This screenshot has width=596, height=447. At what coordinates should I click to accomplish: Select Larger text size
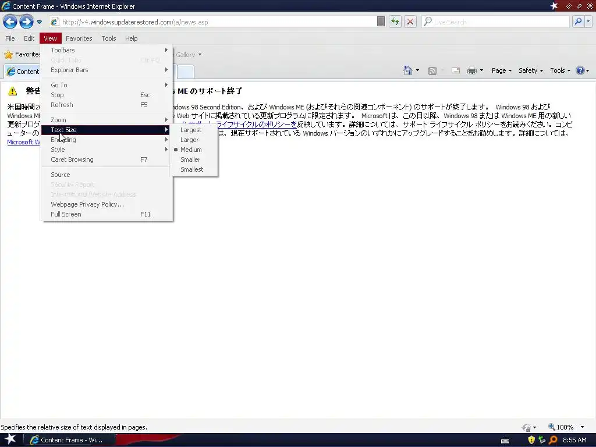(194, 140)
